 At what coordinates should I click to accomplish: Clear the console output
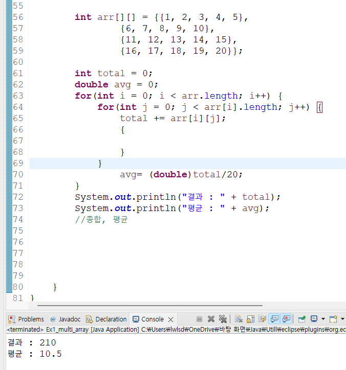coord(239,319)
